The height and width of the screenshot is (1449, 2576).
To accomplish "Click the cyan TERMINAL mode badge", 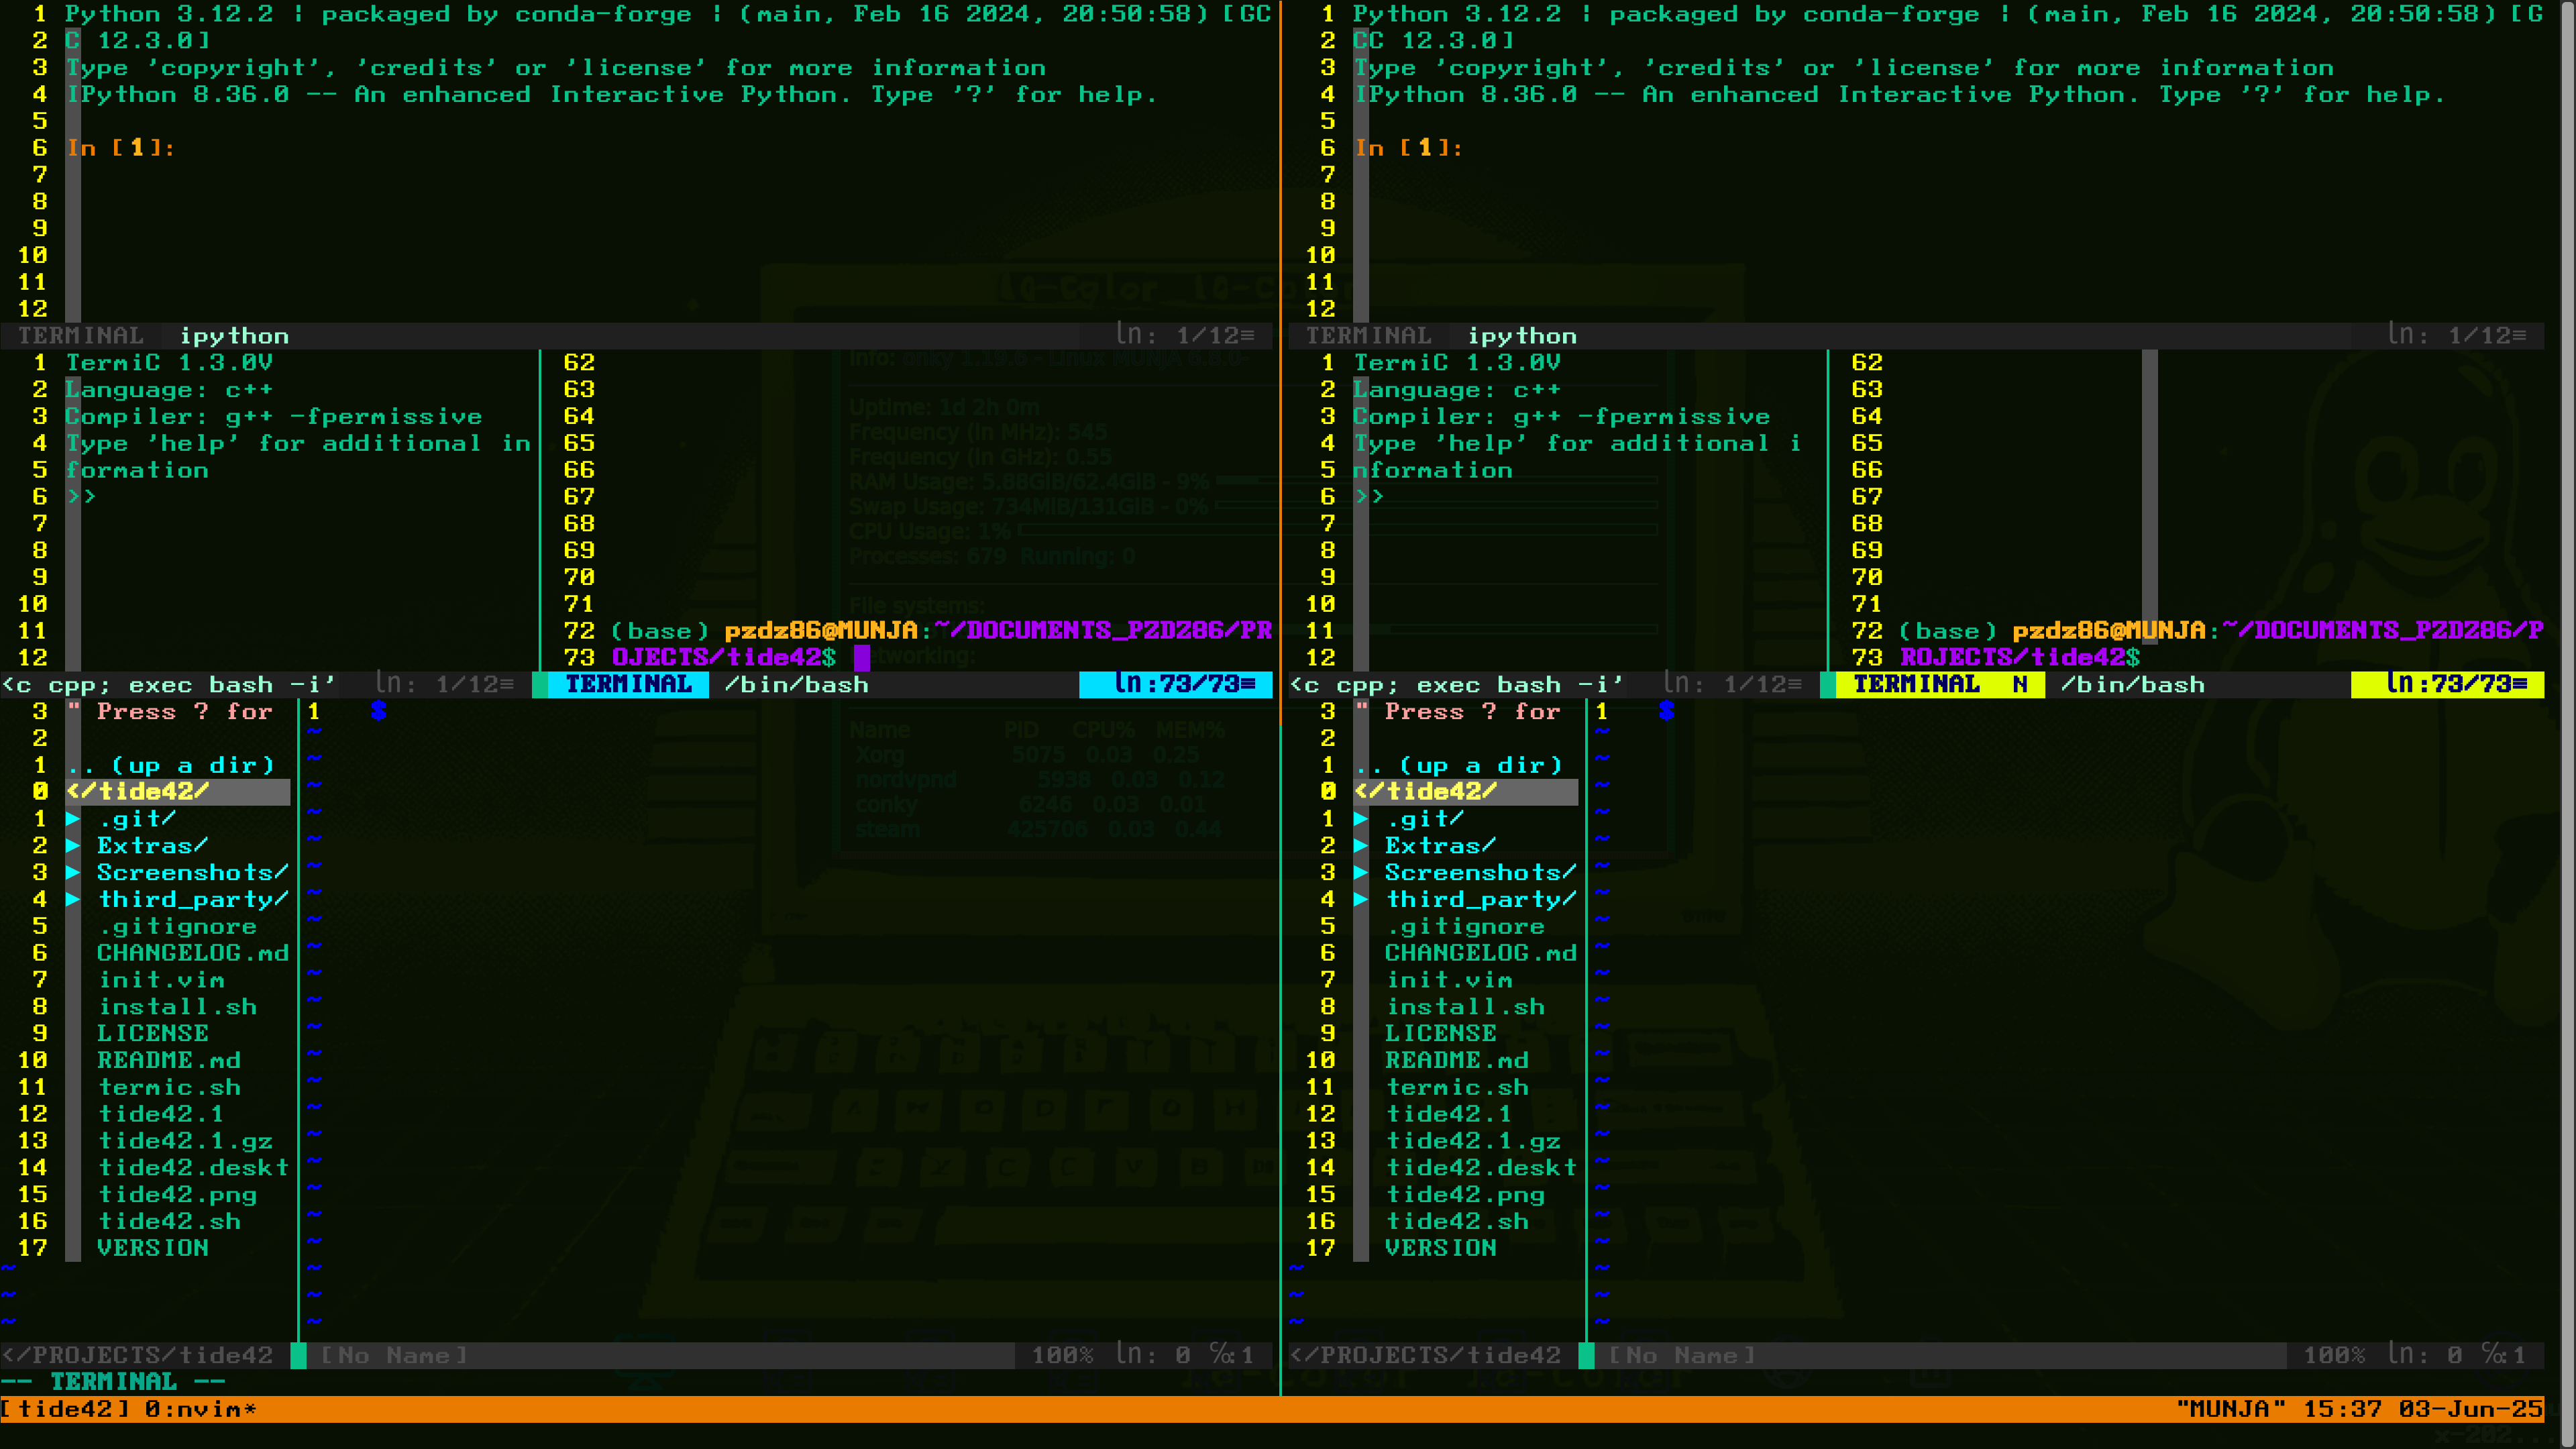I will coord(628,685).
